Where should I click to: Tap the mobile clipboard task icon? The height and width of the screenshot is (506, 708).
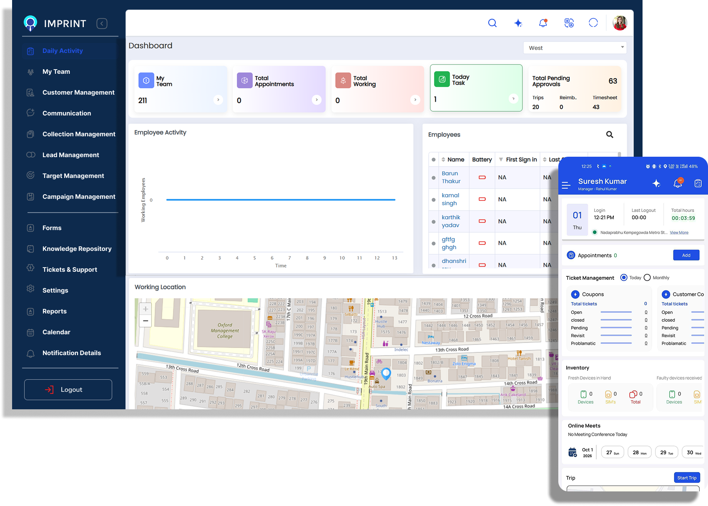(698, 183)
